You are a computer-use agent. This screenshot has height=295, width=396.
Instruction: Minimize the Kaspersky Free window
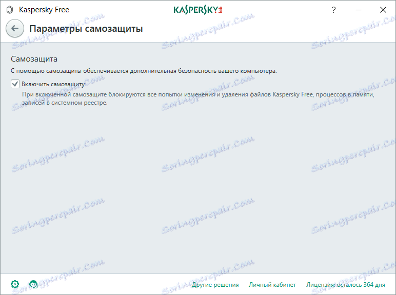(x=359, y=10)
